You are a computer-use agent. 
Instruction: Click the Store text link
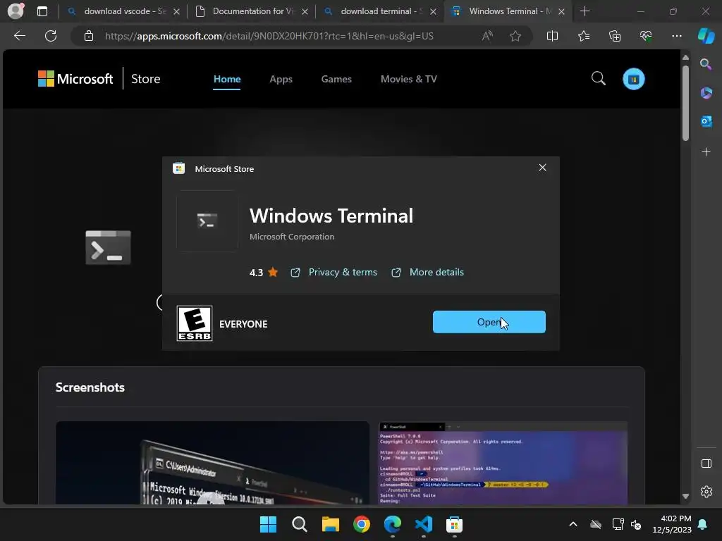tap(145, 79)
